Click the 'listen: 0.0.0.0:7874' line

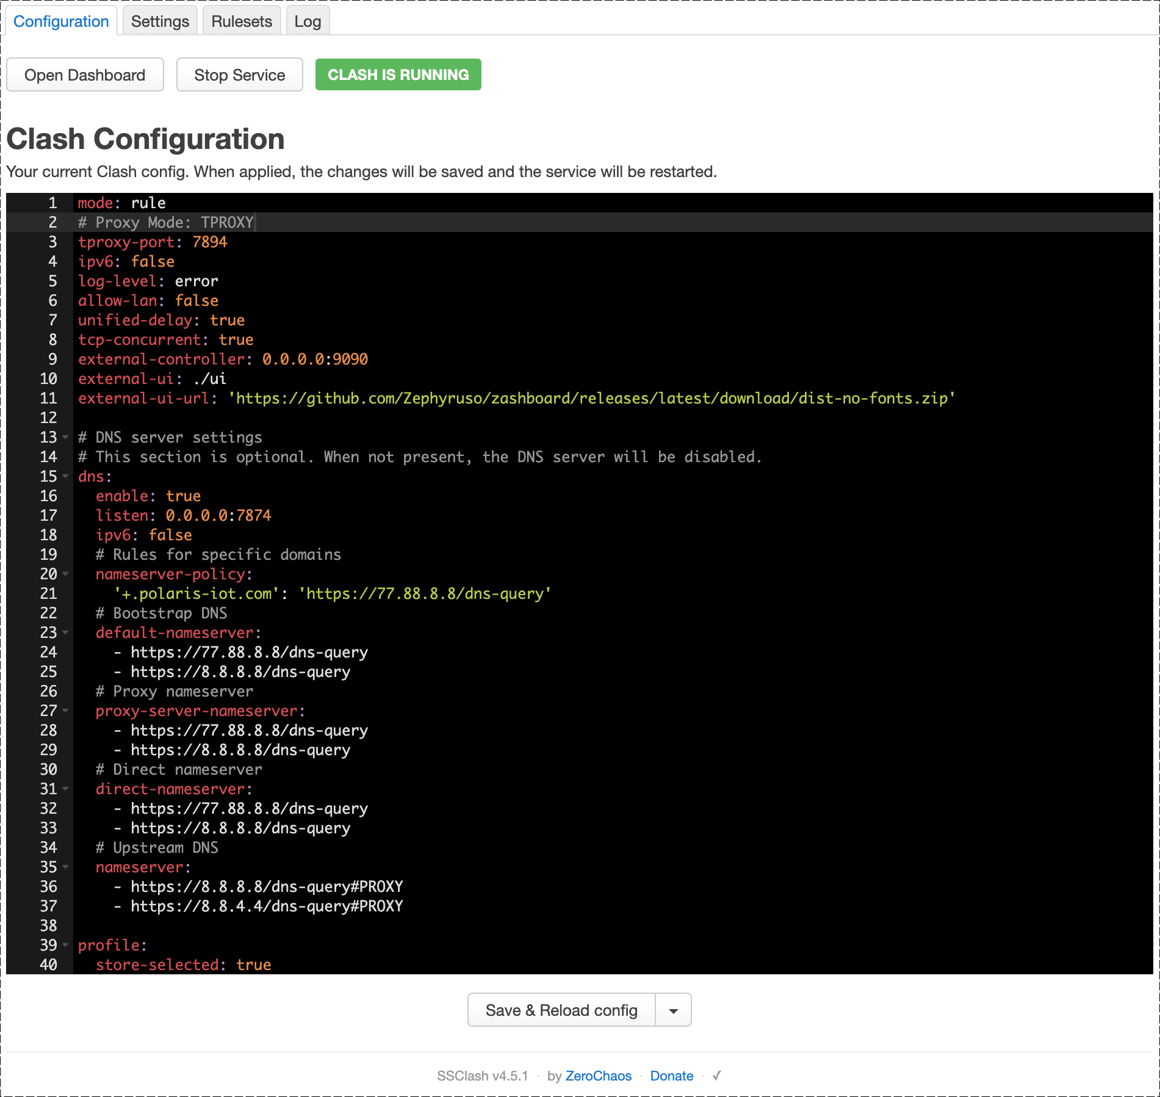(x=183, y=515)
